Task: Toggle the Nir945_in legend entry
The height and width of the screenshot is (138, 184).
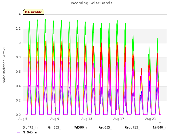Action: [x=27, y=133]
